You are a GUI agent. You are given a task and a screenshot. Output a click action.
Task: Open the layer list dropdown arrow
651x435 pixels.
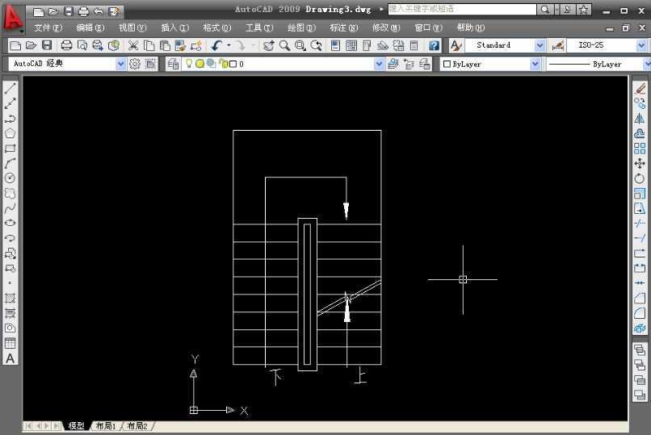(379, 64)
